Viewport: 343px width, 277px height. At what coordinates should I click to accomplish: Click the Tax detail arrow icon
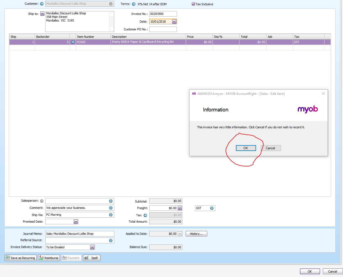coord(145,215)
